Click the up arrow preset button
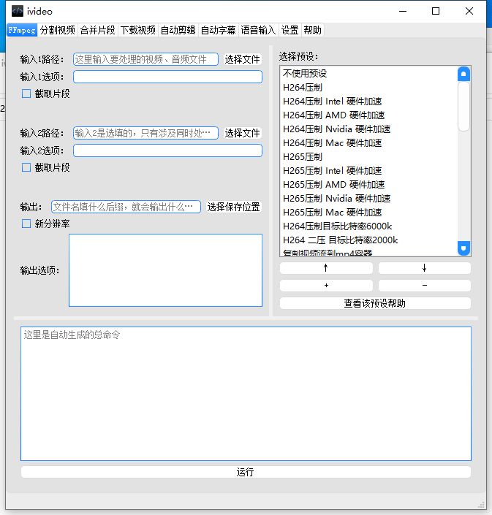The image size is (492, 515). pyautogui.click(x=326, y=268)
